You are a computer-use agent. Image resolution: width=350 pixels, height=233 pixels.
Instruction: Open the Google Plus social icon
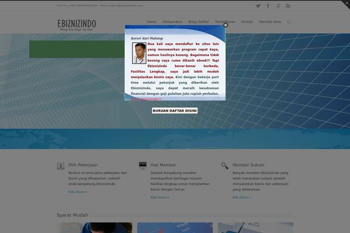click(x=278, y=6)
